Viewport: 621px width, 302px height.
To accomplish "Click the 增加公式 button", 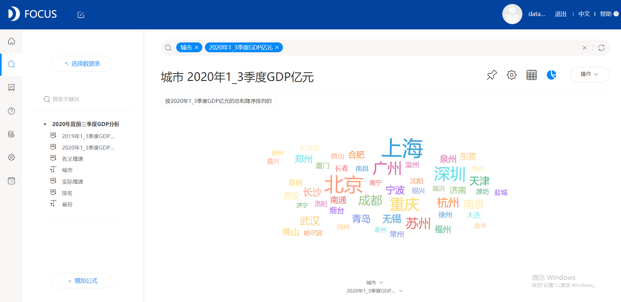I will click(x=82, y=281).
